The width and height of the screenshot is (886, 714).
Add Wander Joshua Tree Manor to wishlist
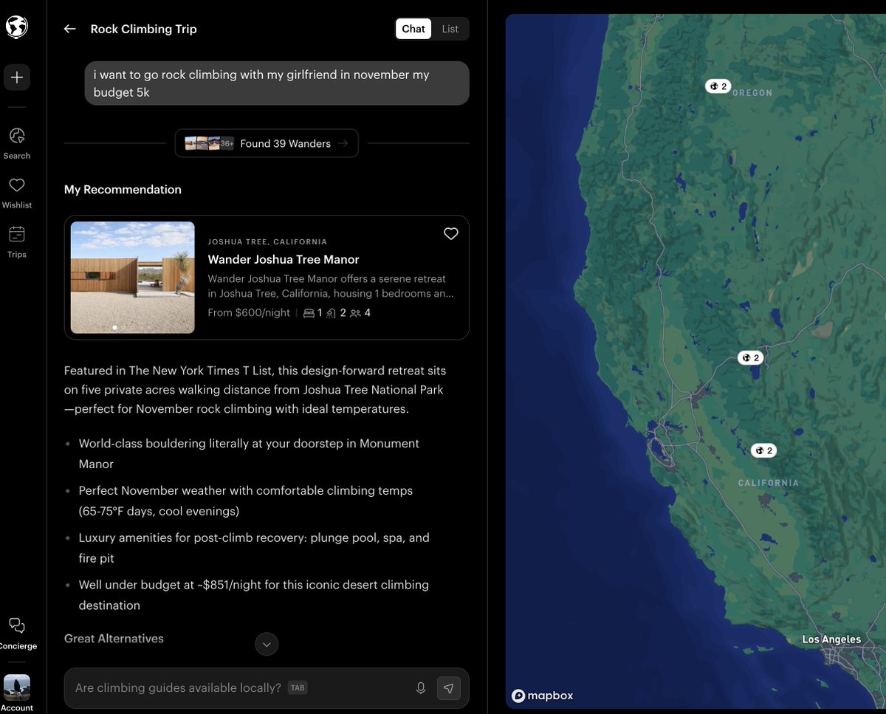pyautogui.click(x=451, y=233)
